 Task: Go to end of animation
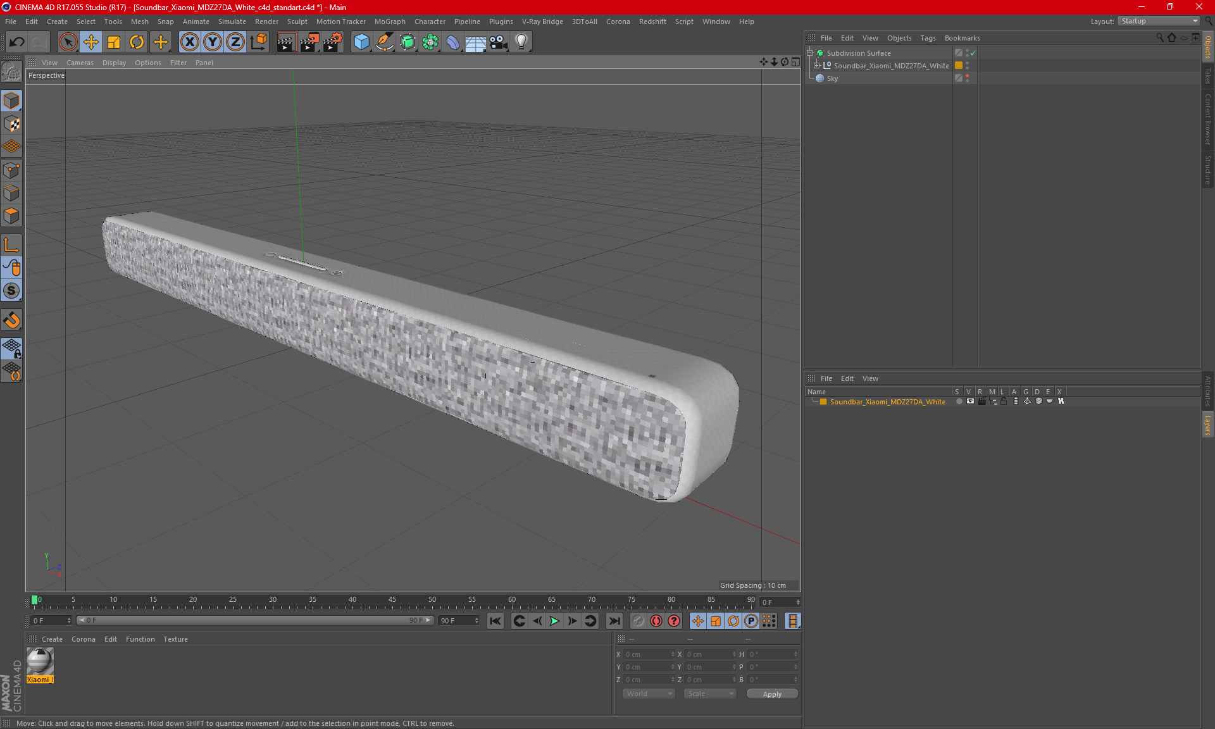click(614, 621)
